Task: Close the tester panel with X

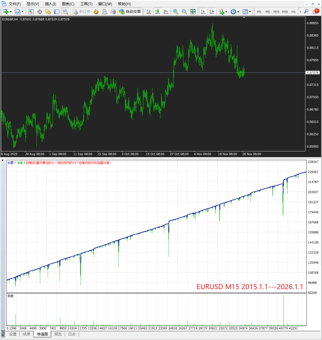Action: point(3,160)
